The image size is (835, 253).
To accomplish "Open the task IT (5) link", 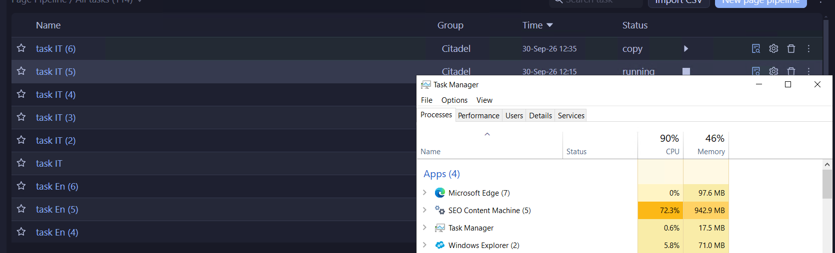I will pos(55,72).
